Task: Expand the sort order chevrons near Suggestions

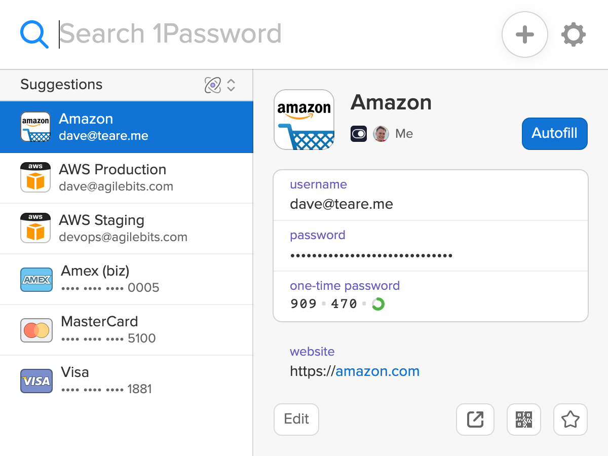Action: pos(231,85)
